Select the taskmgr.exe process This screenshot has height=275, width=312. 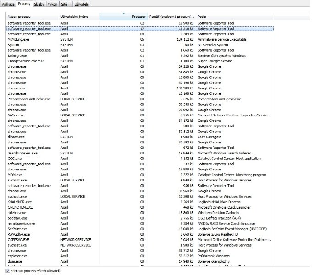(x=140, y=56)
